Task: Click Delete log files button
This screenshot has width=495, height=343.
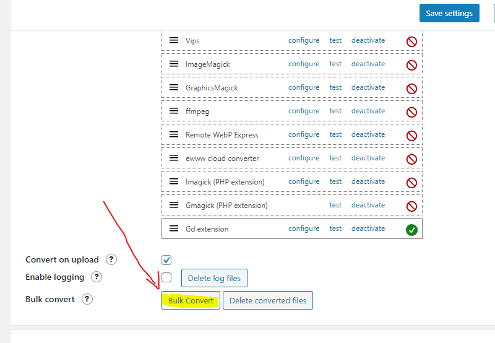Action: click(214, 278)
